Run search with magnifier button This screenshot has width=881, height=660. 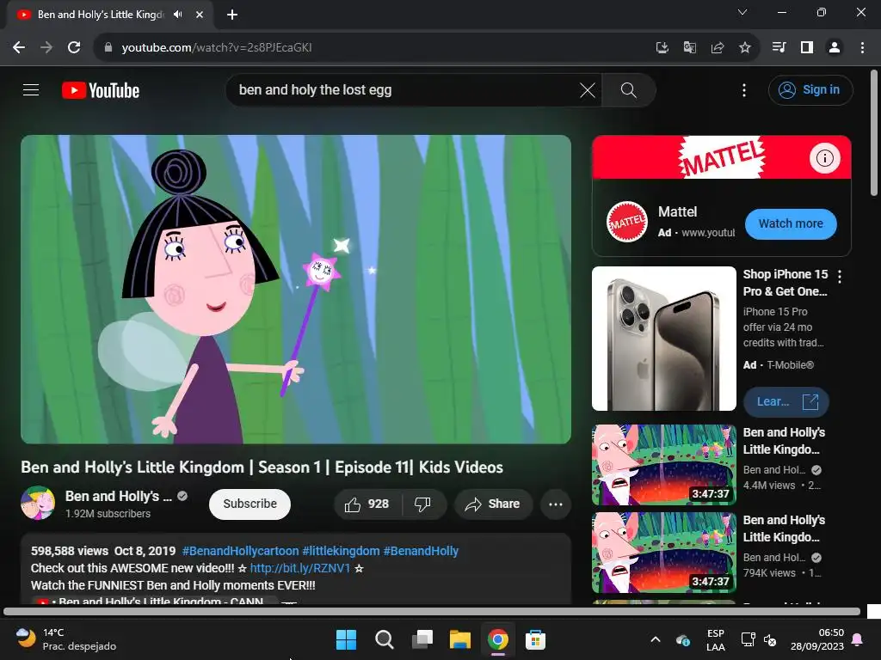click(x=629, y=89)
